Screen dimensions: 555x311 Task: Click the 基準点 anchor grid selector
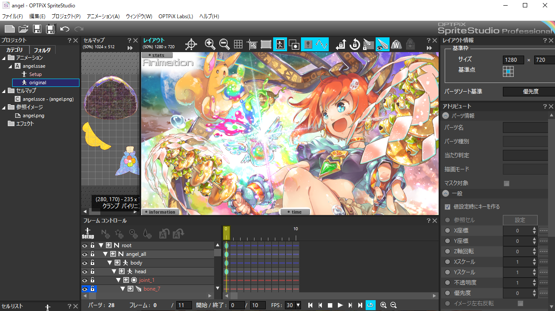click(508, 71)
